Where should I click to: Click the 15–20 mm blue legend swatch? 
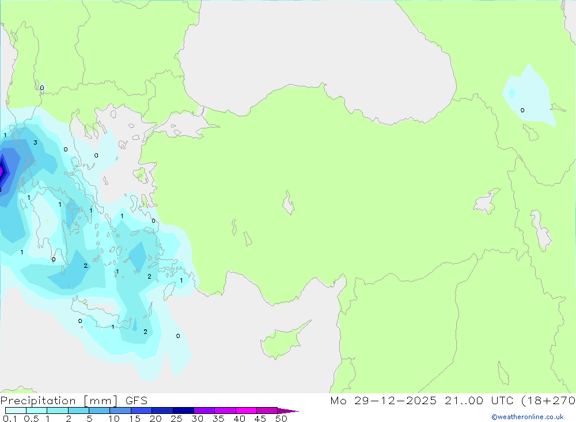click(x=142, y=410)
